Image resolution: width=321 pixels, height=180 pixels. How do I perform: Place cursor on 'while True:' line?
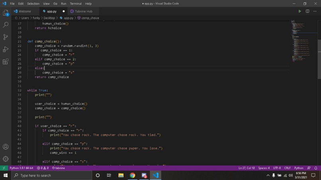click(x=38, y=90)
